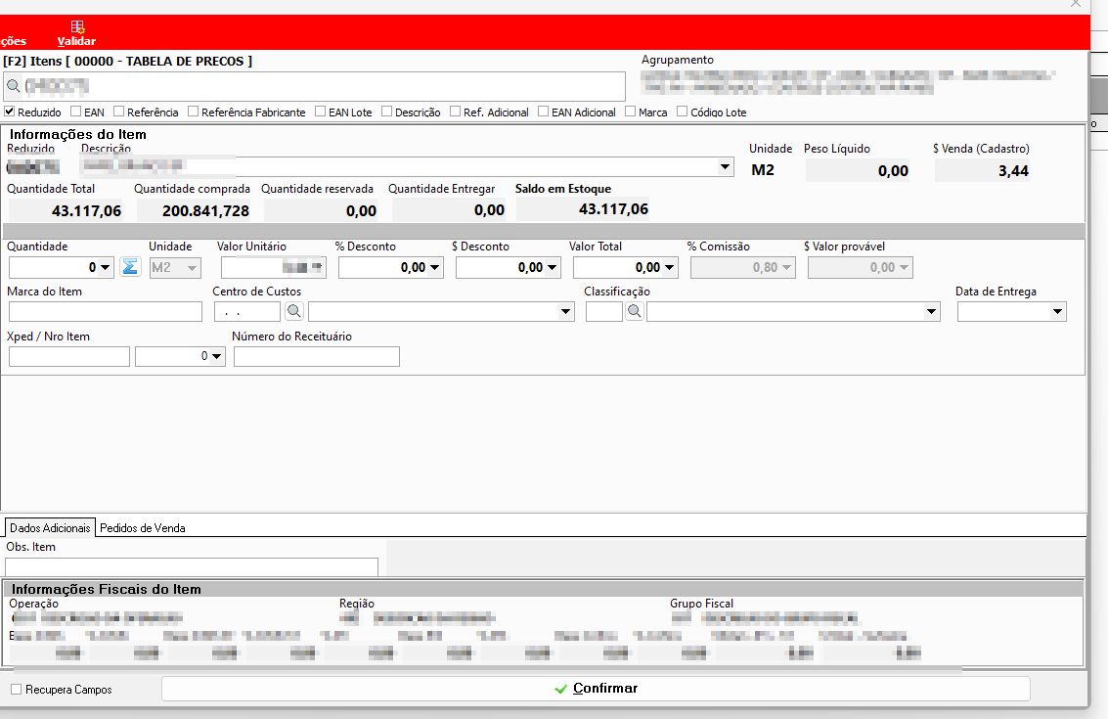Click the magnifier icon in item search box
This screenshot has height=719, width=1108.
tap(14, 86)
